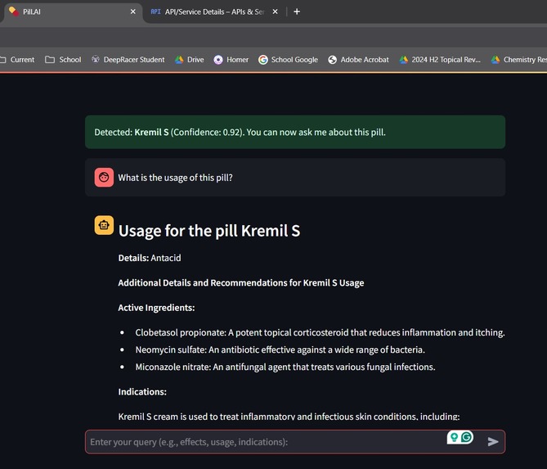547x469 pixels.
Task: Open the Drive bookmark
Action: pos(190,60)
